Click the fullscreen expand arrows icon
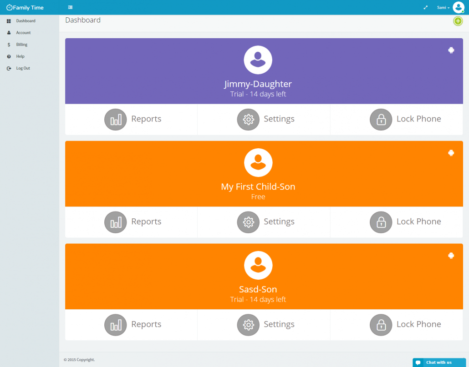The image size is (469, 367). 426,7
